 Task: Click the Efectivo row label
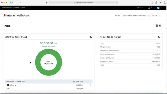tap(13, 85)
